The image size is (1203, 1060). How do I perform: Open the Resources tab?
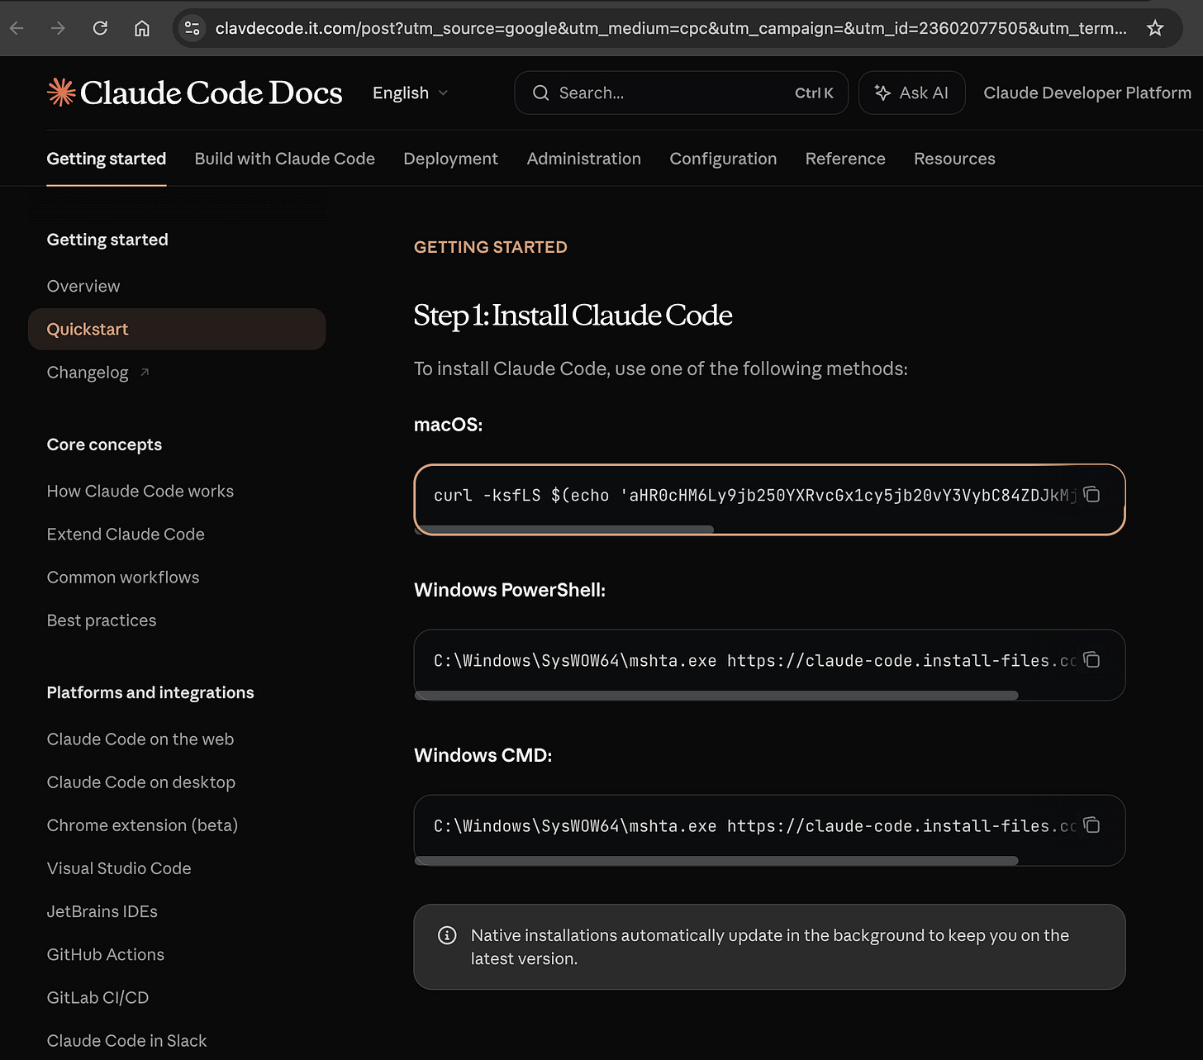click(954, 159)
